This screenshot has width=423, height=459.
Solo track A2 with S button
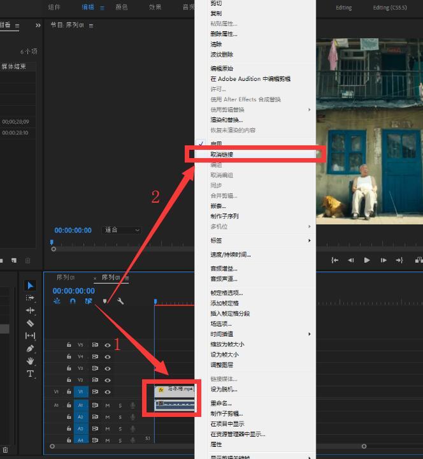120,417
